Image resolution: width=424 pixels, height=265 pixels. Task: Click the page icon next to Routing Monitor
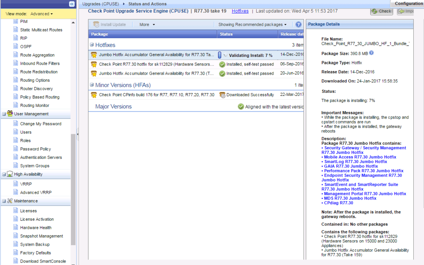point(16,105)
